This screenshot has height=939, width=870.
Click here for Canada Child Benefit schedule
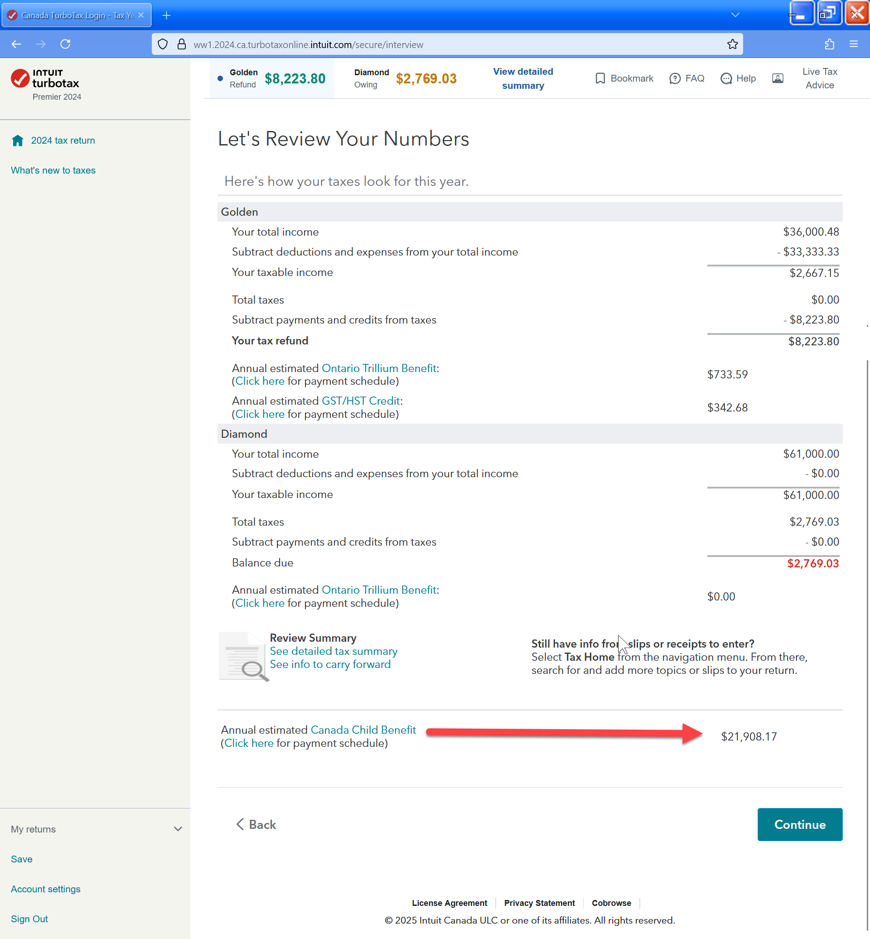tap(249, 743)
